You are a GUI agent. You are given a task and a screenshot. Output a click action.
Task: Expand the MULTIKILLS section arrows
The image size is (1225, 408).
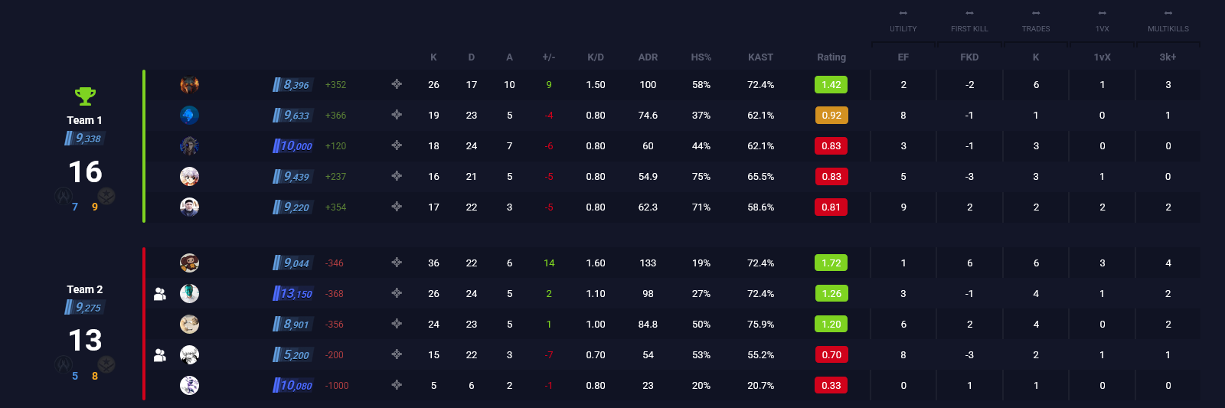(1168, 13)
